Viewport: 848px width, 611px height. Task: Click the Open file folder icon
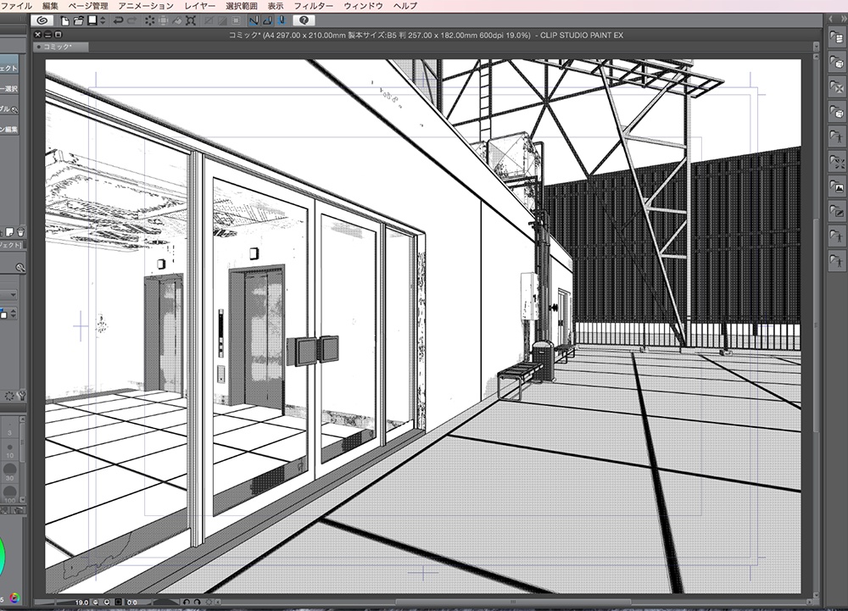click(78, 20)
